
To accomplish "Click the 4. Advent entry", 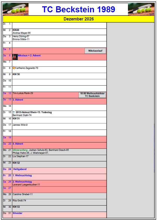I will coord(18,144).
